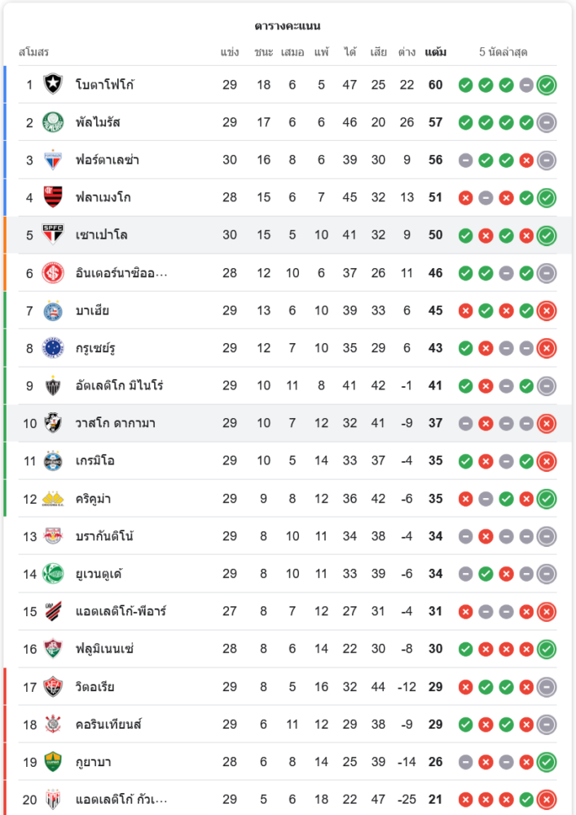The height and width of the screenshot is (815, 576).
Task: Open the เกรมิโอ team link
Action: point(95,460)
